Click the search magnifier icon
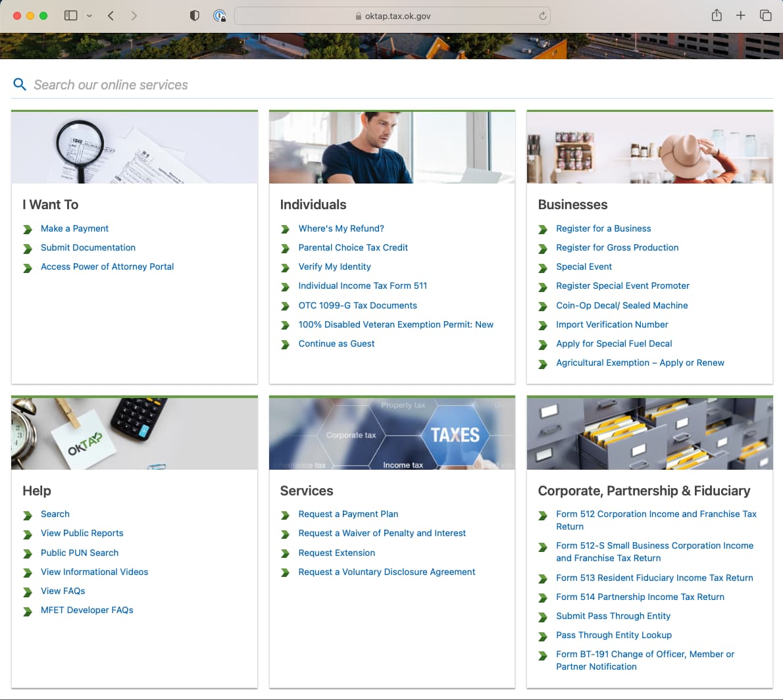Screen dimensions: 783x700 click(x=20, y=84)
